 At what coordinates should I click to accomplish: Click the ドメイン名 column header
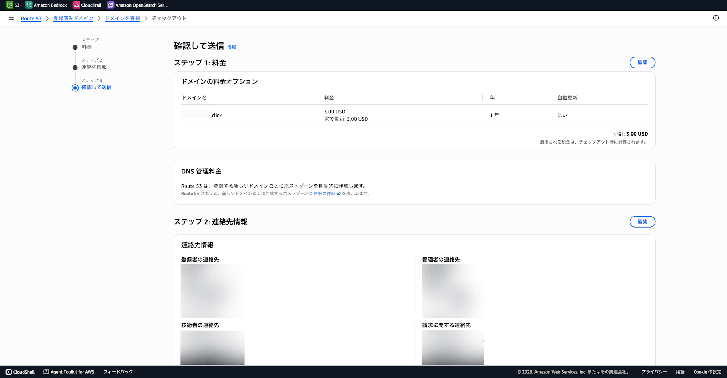tap(194, 98)
